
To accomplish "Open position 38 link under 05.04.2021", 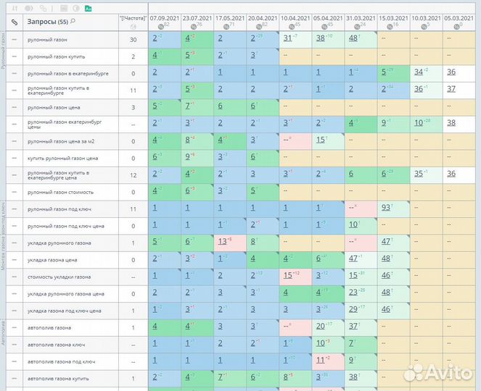I will click(x=320, y=38).
